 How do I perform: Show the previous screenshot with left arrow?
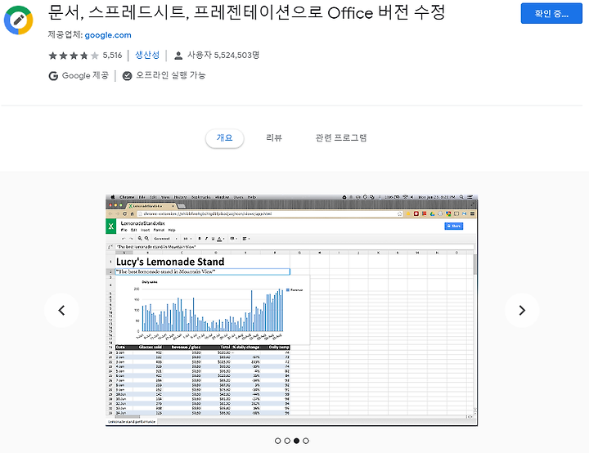pos(61,310)
